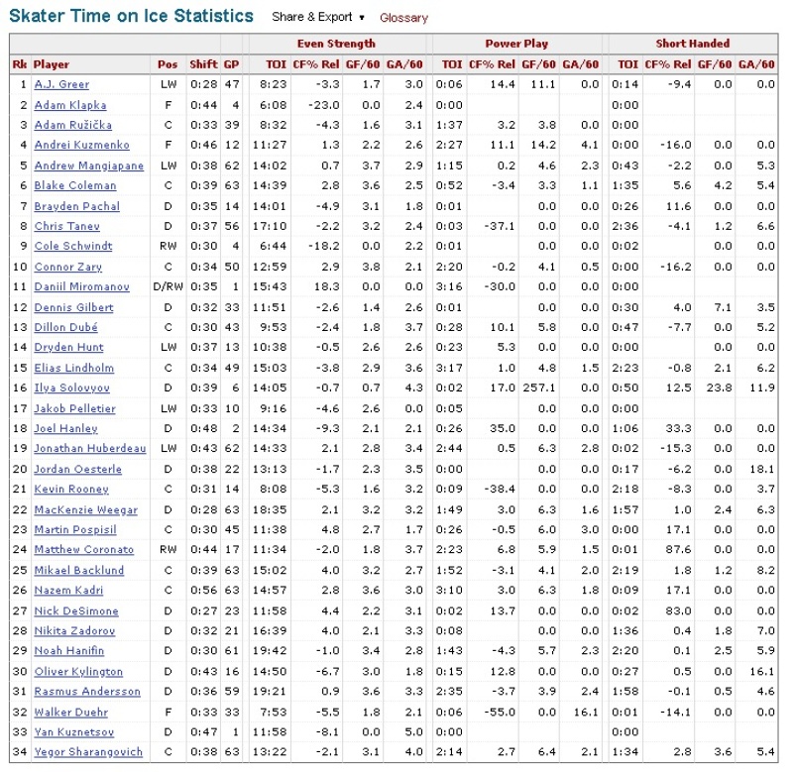Open MacKenzie Weegar player link
This screenshot has height=772, width=793.
click(86, 509)
